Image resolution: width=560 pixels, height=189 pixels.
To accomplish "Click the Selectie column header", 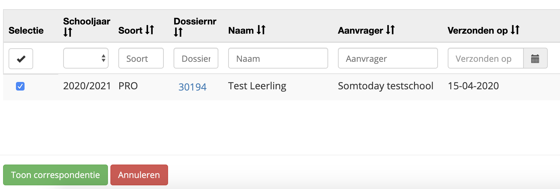I will (26, 31).
